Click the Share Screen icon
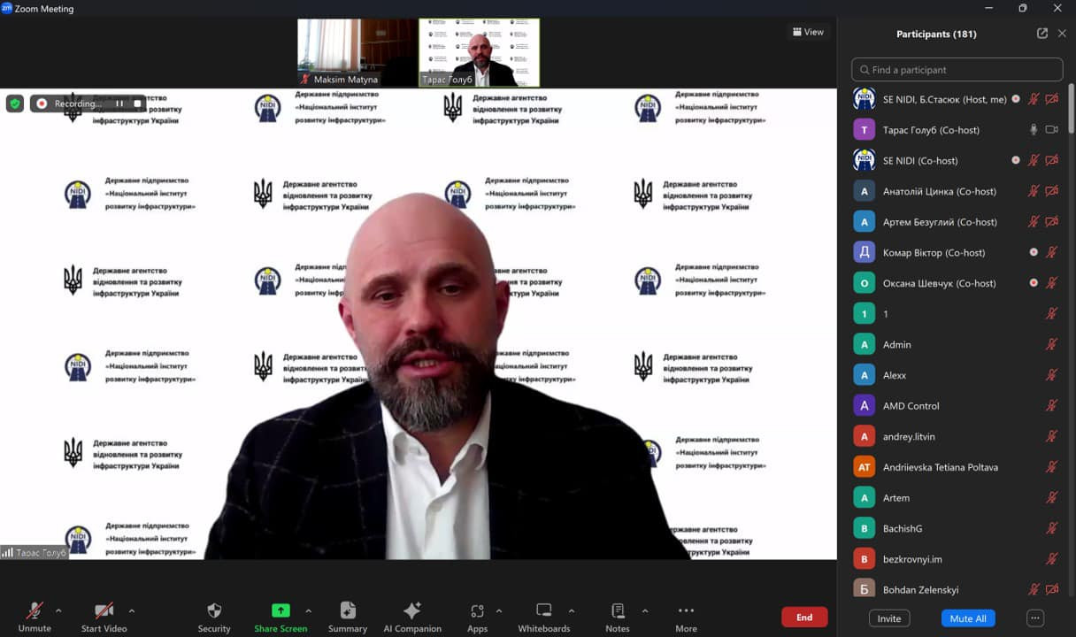1076x637 pixels. coord(281,611)
